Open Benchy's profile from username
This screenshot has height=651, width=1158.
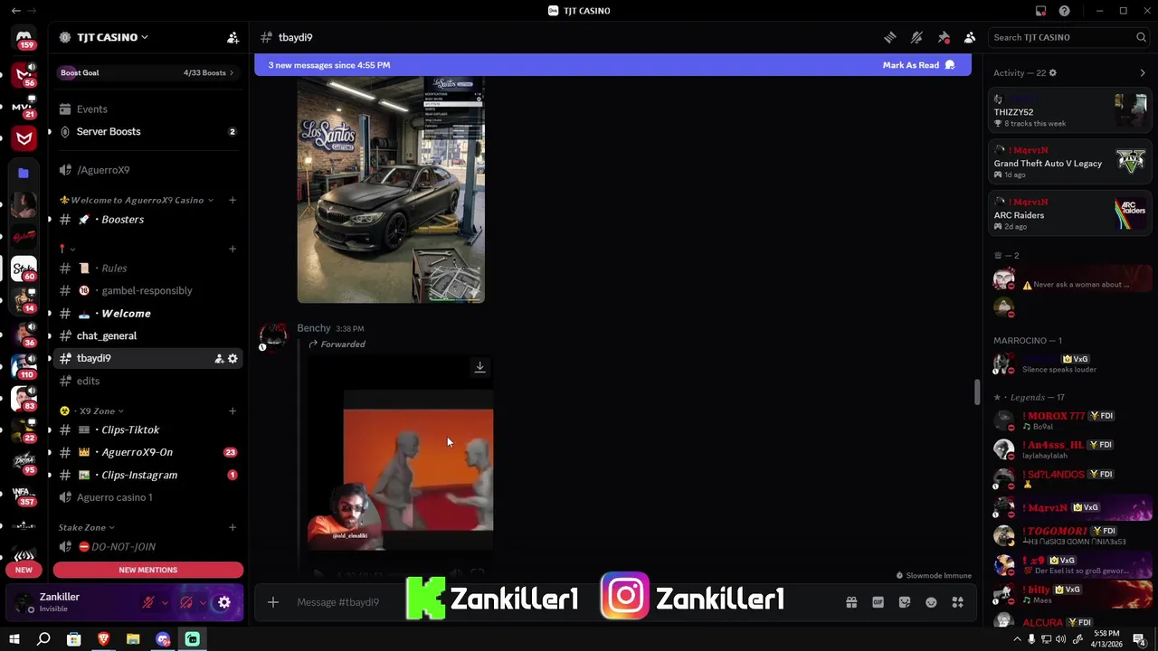pos(313,328)
